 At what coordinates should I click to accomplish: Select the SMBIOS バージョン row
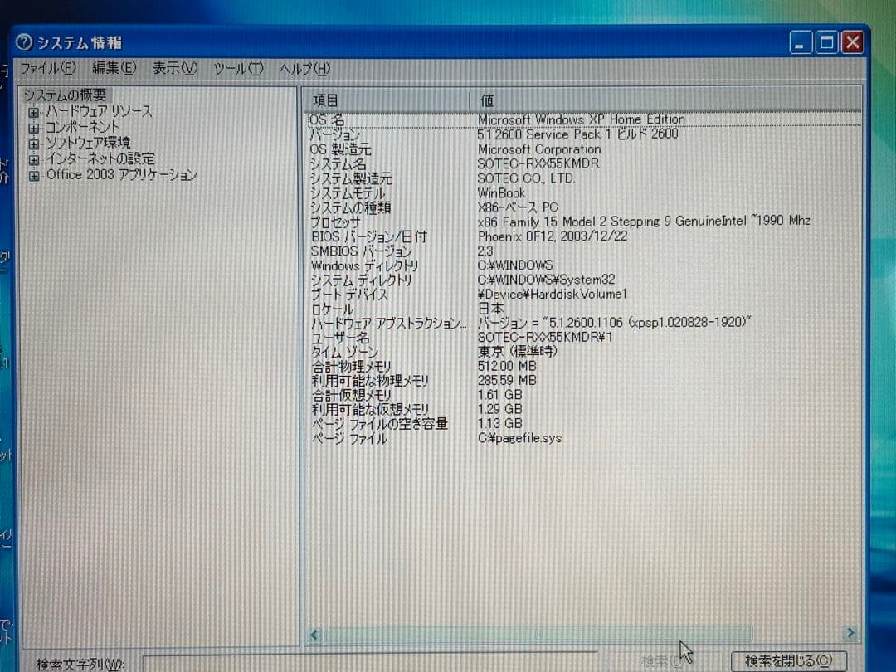point(583,251)
